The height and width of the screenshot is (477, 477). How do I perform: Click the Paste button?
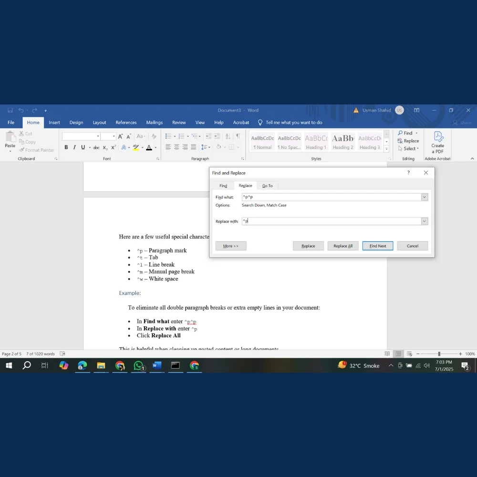10,141
